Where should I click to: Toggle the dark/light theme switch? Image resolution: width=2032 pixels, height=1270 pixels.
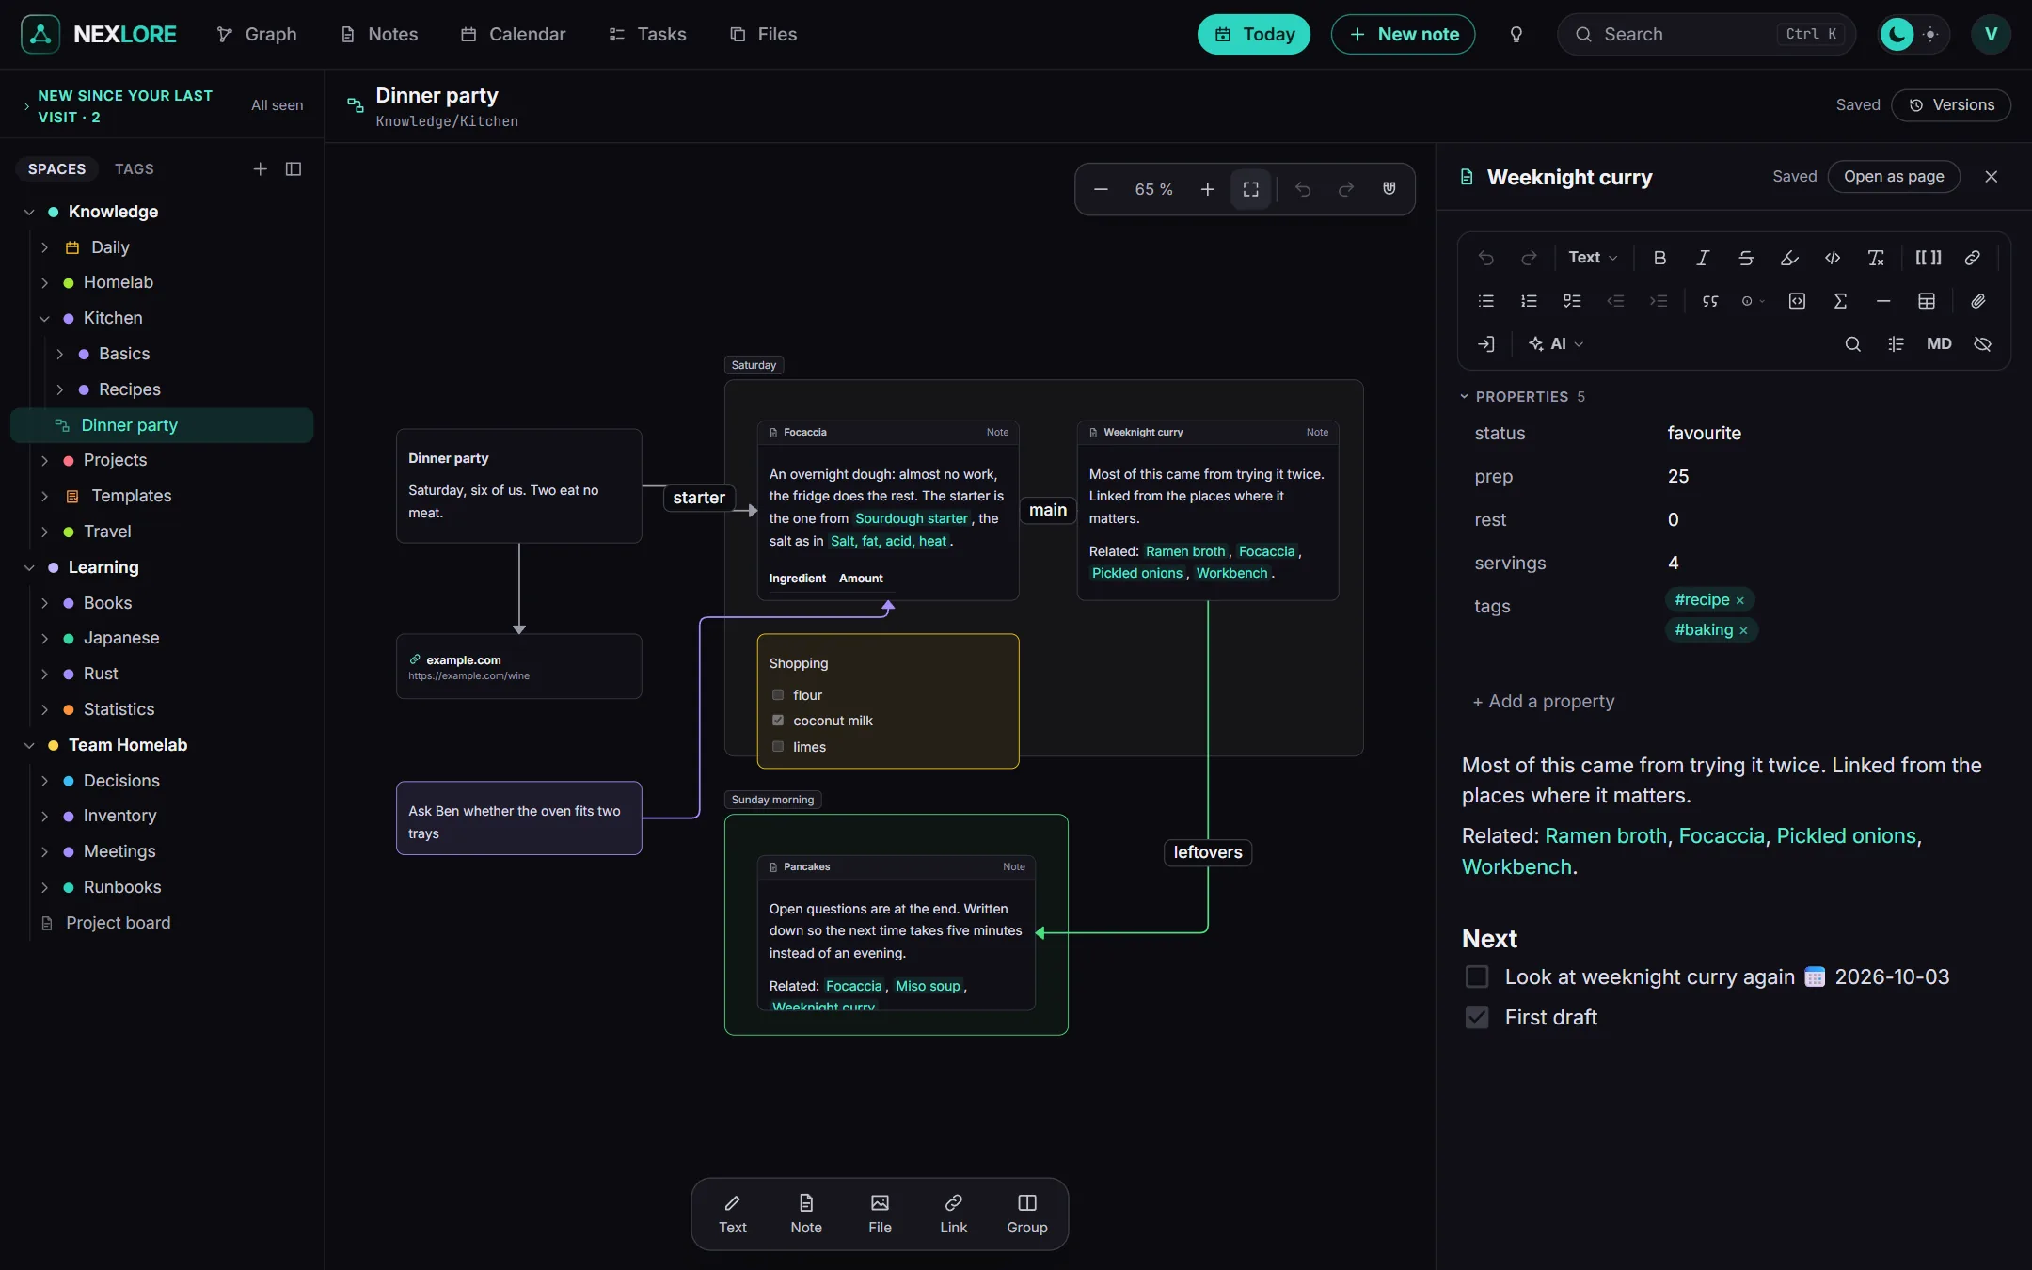coord(1913,35)
